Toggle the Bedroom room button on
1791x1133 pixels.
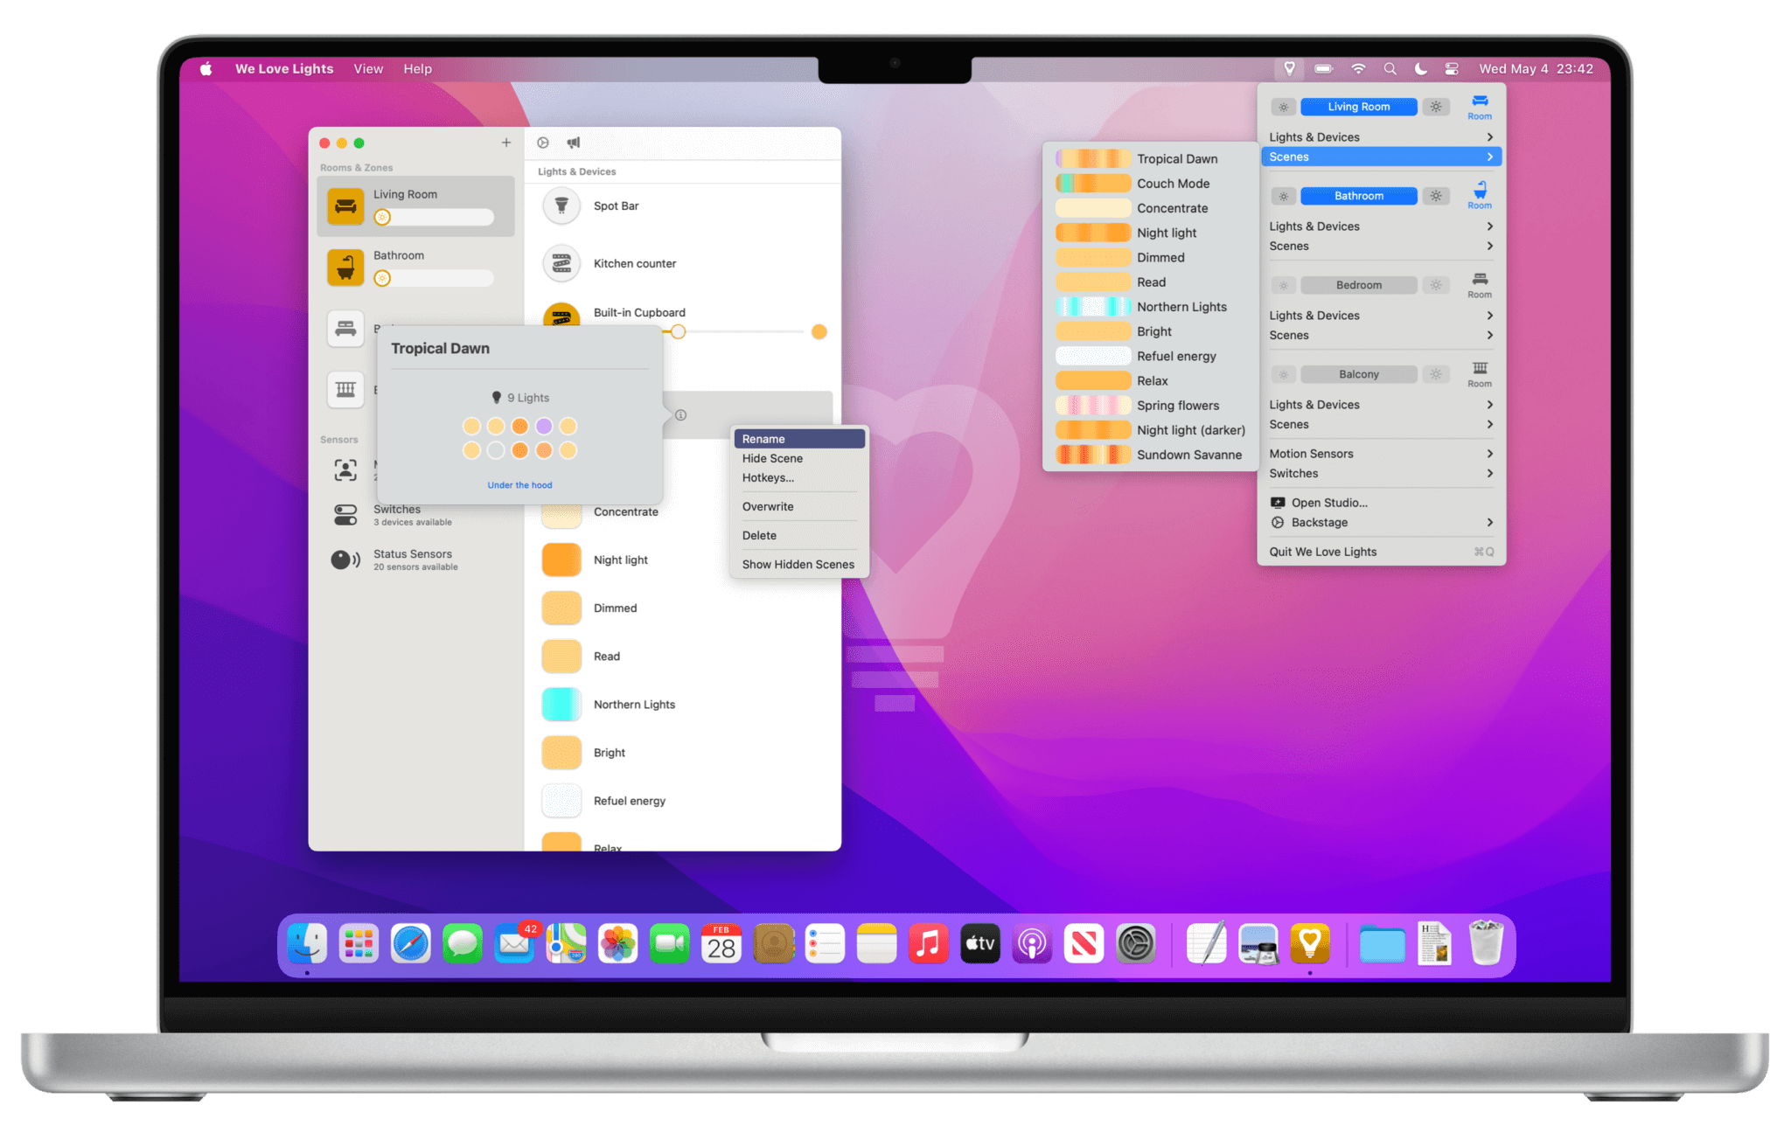point(1358,285)
